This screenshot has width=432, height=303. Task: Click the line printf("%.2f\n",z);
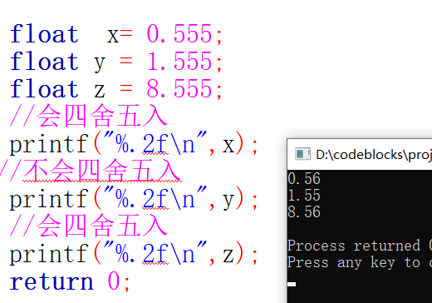[134, 253]
